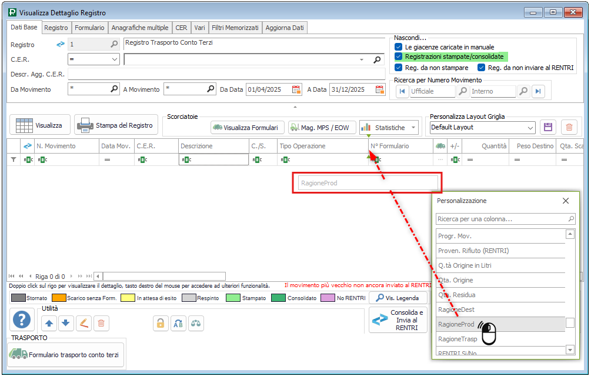Toggle Registrazioni stampate/consolidate checkbox

pyautogui.click(x=399, y=56)
